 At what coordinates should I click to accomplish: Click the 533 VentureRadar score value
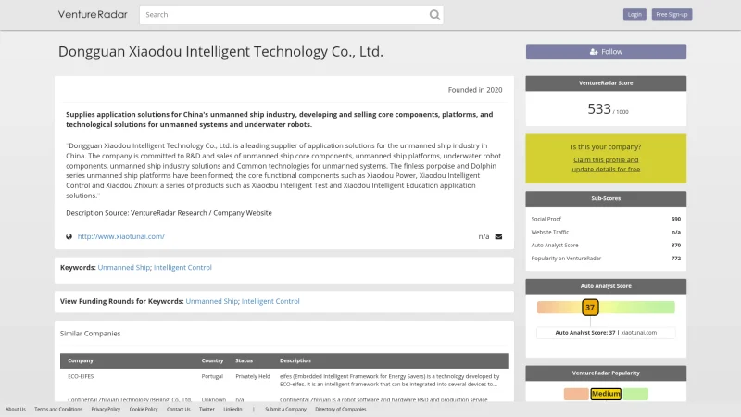(x=599, y=109)
